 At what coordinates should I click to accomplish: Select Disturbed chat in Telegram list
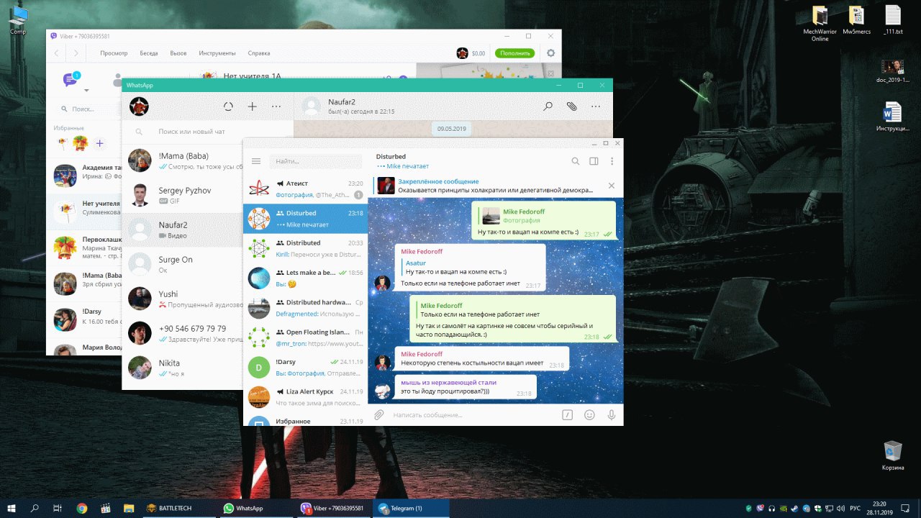click(x=305, y=219)
